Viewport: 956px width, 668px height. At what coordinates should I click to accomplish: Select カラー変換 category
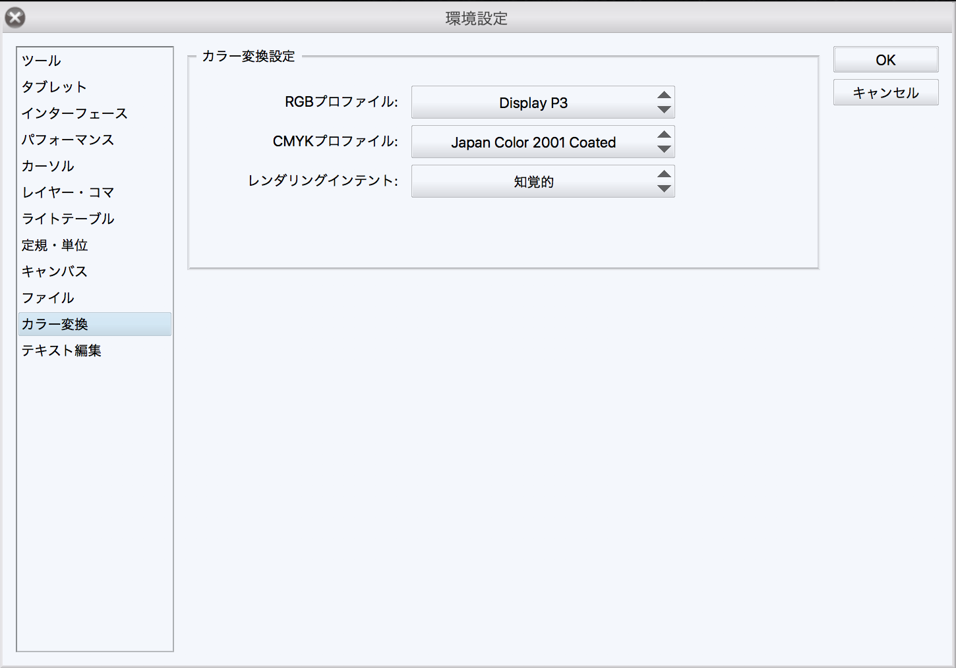point(95,324)
